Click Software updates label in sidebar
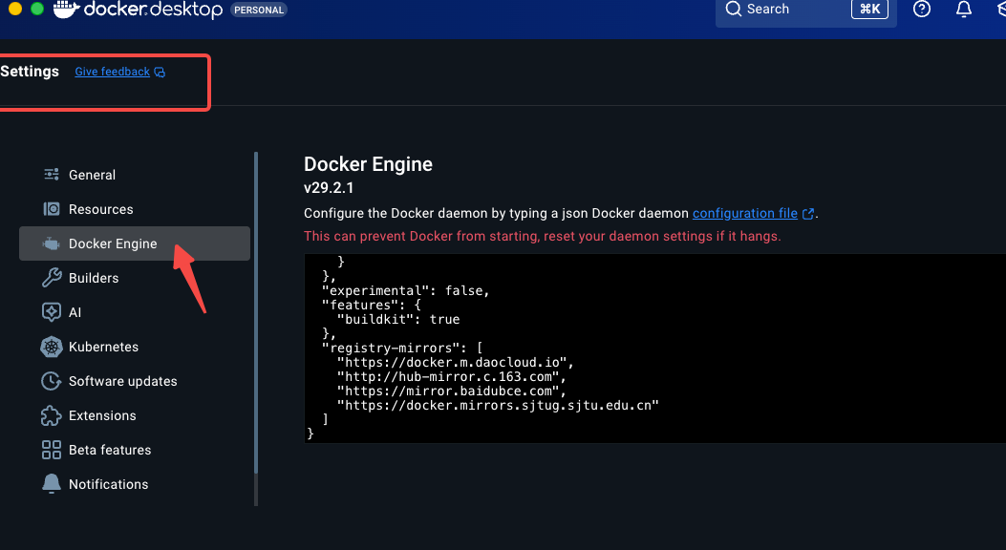 tap(122, 381)
